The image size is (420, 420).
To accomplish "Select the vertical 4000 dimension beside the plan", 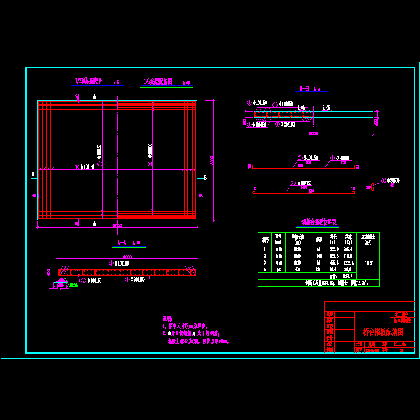I will (x=212, y=159).
